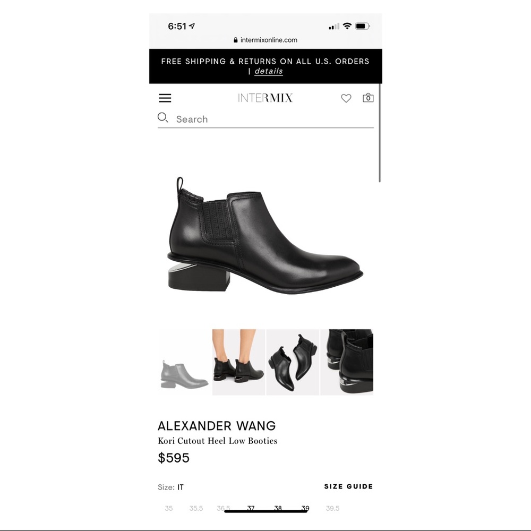Tap the magnifying glass search icon
The image size is (531, 531).
(162, 118)
